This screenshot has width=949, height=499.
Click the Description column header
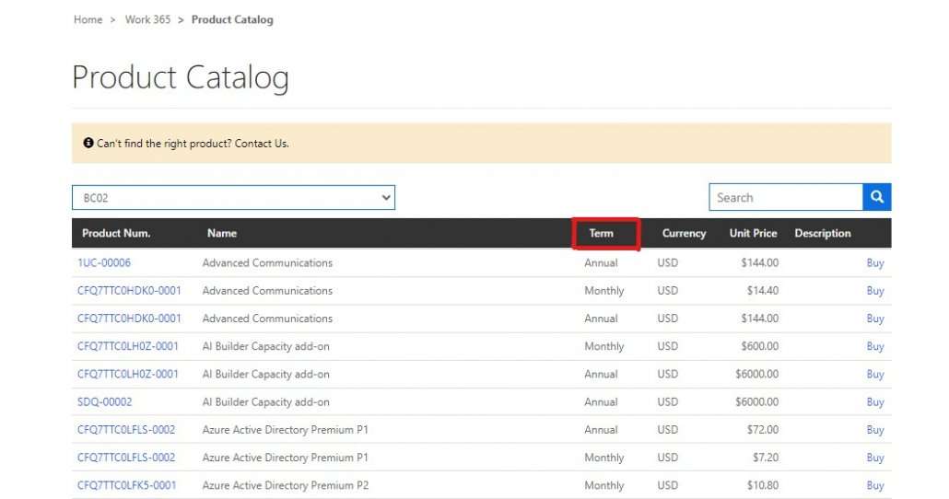(x=823, y=233)
